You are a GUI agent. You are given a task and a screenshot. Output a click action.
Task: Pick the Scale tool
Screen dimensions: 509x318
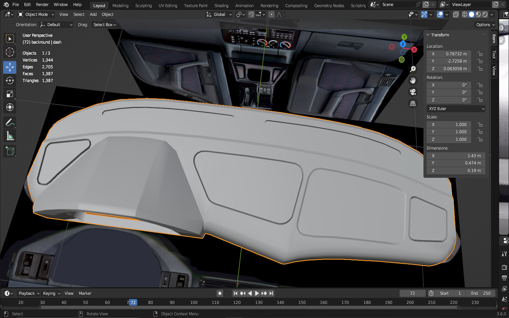tap(10, 94)
